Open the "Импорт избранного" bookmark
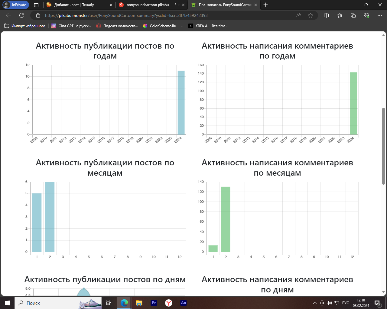 pyautogui.click(x=25, y=26)
